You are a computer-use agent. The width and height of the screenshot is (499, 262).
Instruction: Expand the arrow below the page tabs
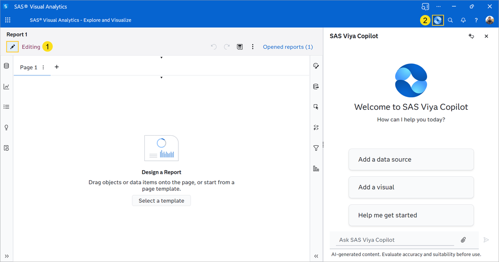(161, 77)
